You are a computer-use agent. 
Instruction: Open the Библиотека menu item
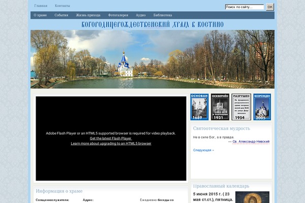(x=163, y=15)
